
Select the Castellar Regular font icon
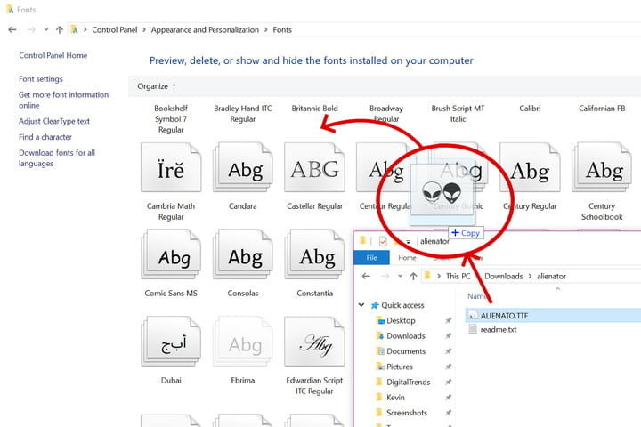tap(314, 166)
